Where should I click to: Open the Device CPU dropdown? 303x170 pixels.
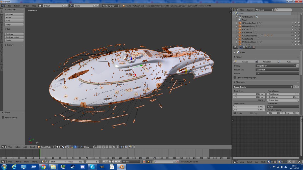point(277,74)
